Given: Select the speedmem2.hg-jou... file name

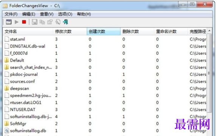Looking at the screenshot, I should tap(31, 95).
